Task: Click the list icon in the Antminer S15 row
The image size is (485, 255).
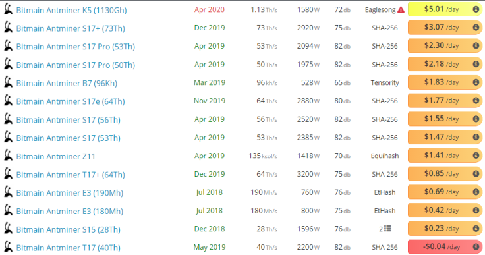Action: (x=387, y=229)
